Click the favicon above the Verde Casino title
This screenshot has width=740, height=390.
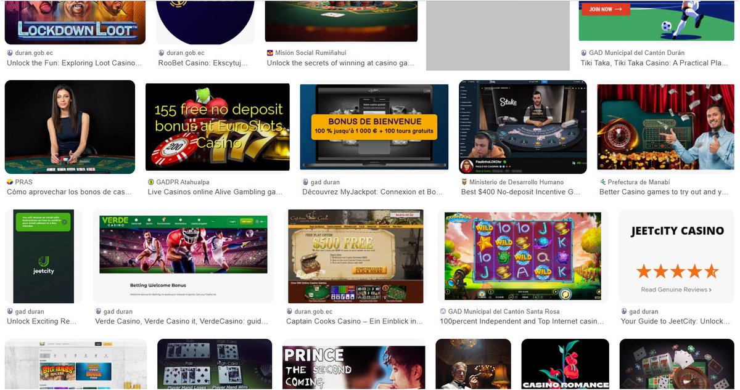(99, 312)
